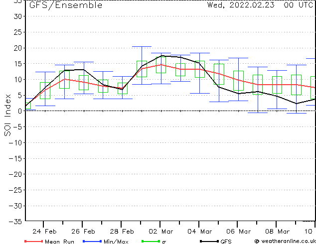The image size is (316, 244).
Task: Click the date Wed, 2022.02.23 00 UTC
Action: click(260, 5)
